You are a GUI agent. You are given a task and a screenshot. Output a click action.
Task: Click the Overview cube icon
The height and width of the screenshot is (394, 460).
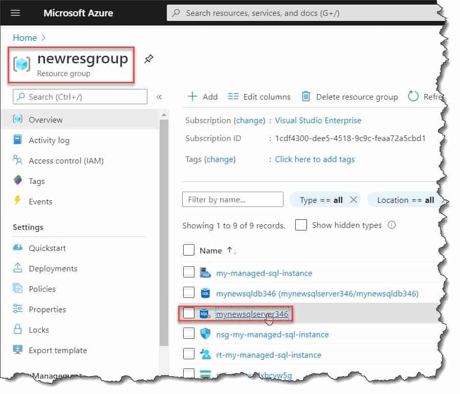17,119
